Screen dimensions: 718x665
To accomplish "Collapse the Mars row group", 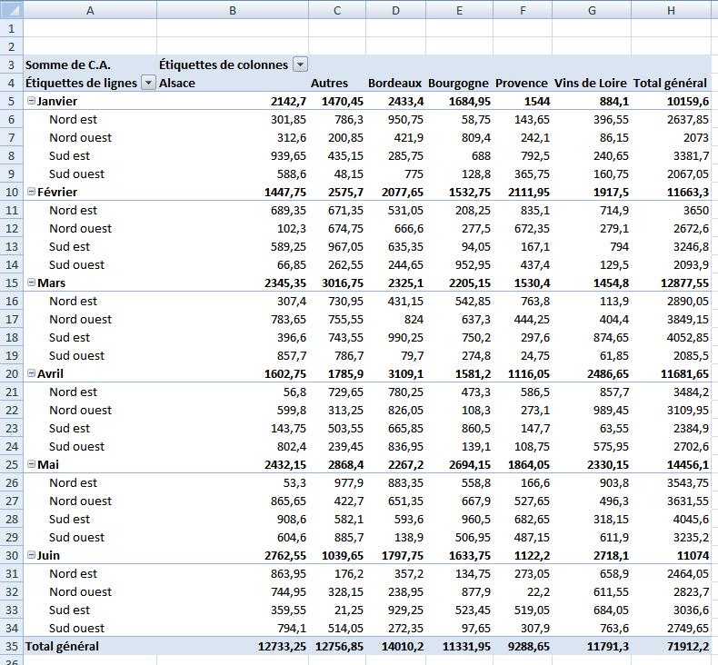I will (32, 283).
